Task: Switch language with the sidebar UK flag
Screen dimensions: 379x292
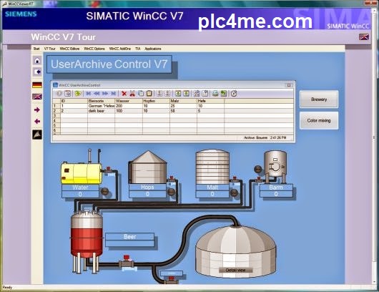Action: click(37, 97)
